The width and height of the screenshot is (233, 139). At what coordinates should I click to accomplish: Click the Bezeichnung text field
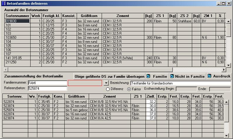[180, 83]
